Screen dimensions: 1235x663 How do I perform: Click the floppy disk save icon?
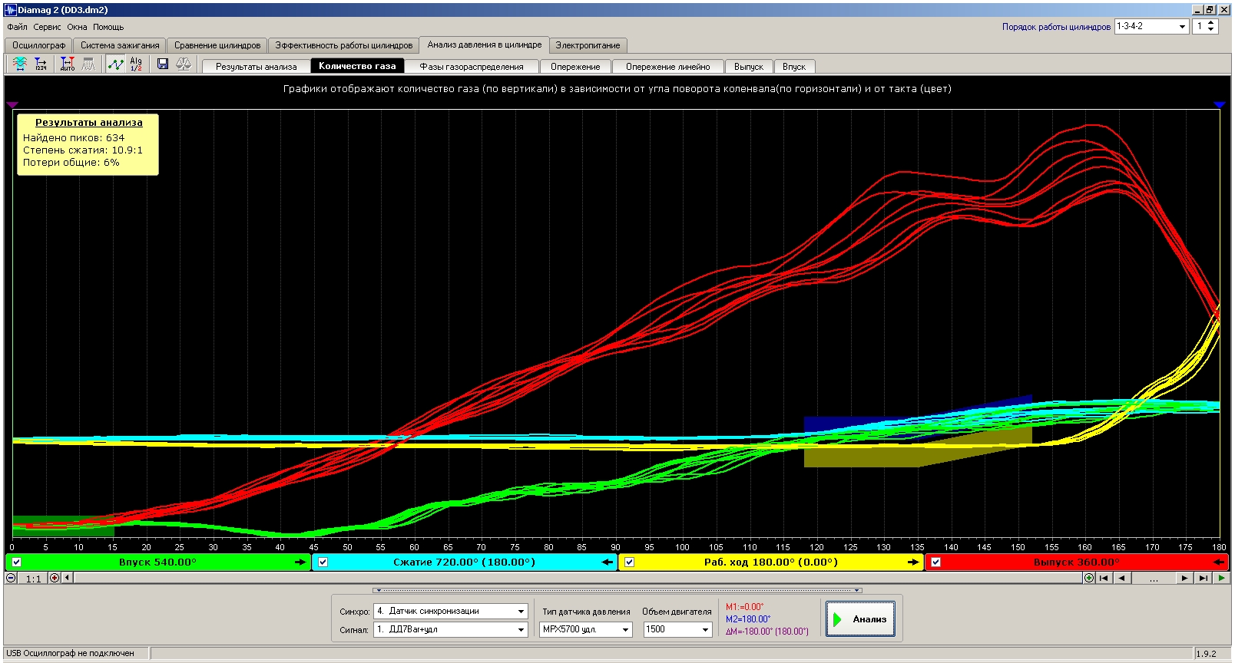[x=163, y=64]
